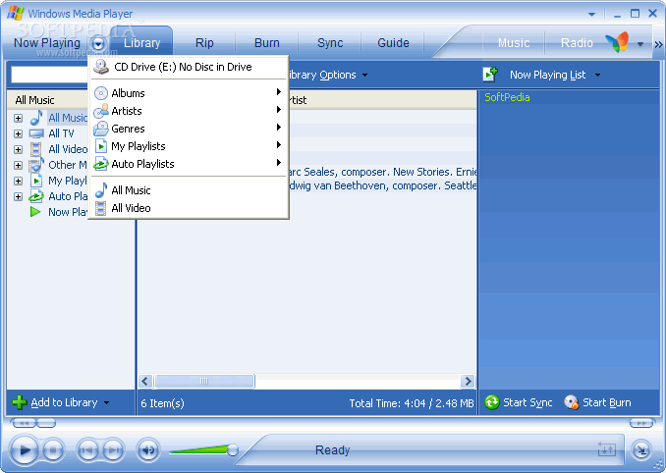Click the scroll right arrow
Viewport: 666px width, 473px height.
pyautogui.click(x=468, y=381)
